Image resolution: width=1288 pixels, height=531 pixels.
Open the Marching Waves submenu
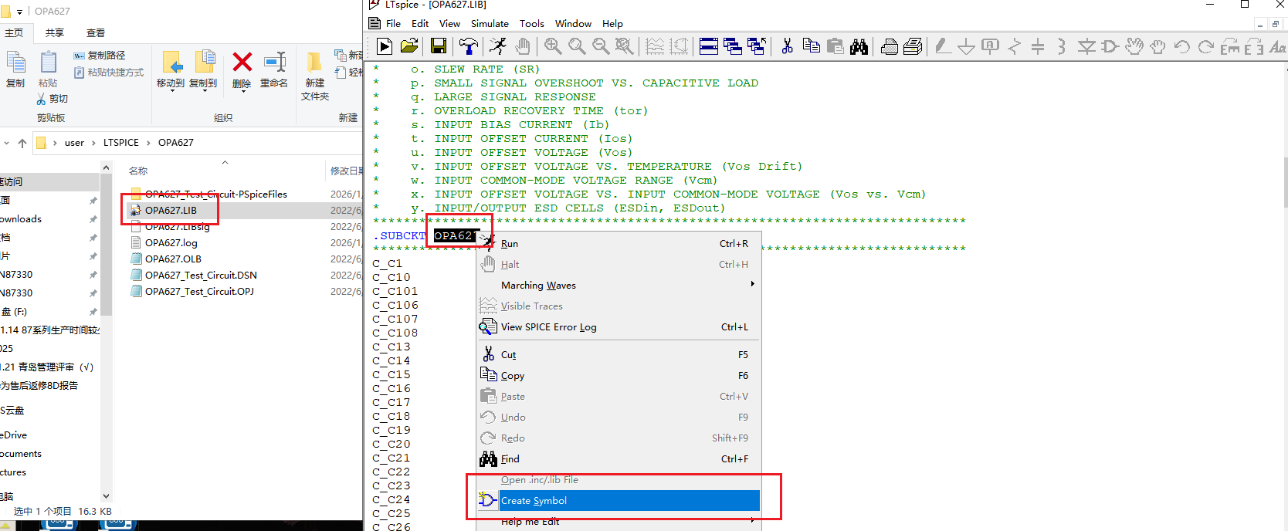pyautogui.click(x=618, y=285)
